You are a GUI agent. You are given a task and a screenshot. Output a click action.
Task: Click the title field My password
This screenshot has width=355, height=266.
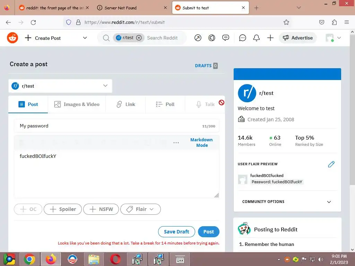(116, 126)
